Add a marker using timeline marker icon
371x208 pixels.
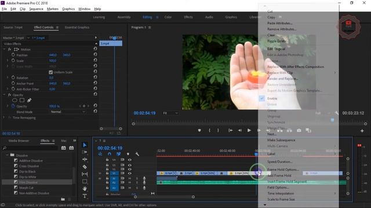coord(128,154)
